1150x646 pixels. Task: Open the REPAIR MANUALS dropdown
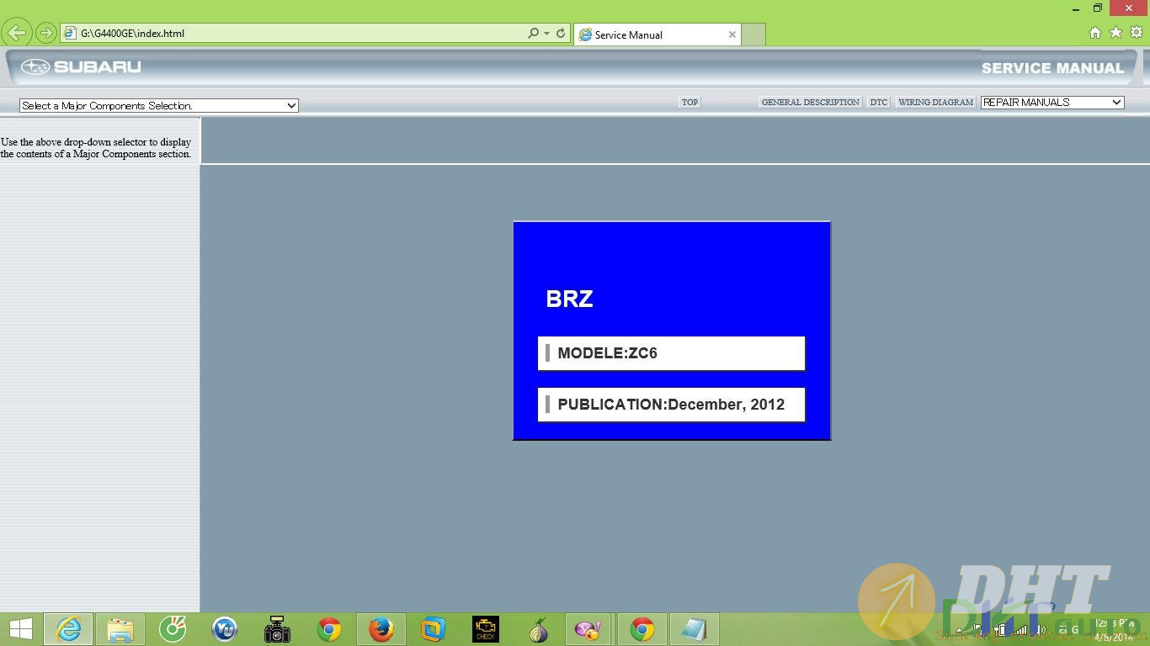click(x=1052, y=102)
